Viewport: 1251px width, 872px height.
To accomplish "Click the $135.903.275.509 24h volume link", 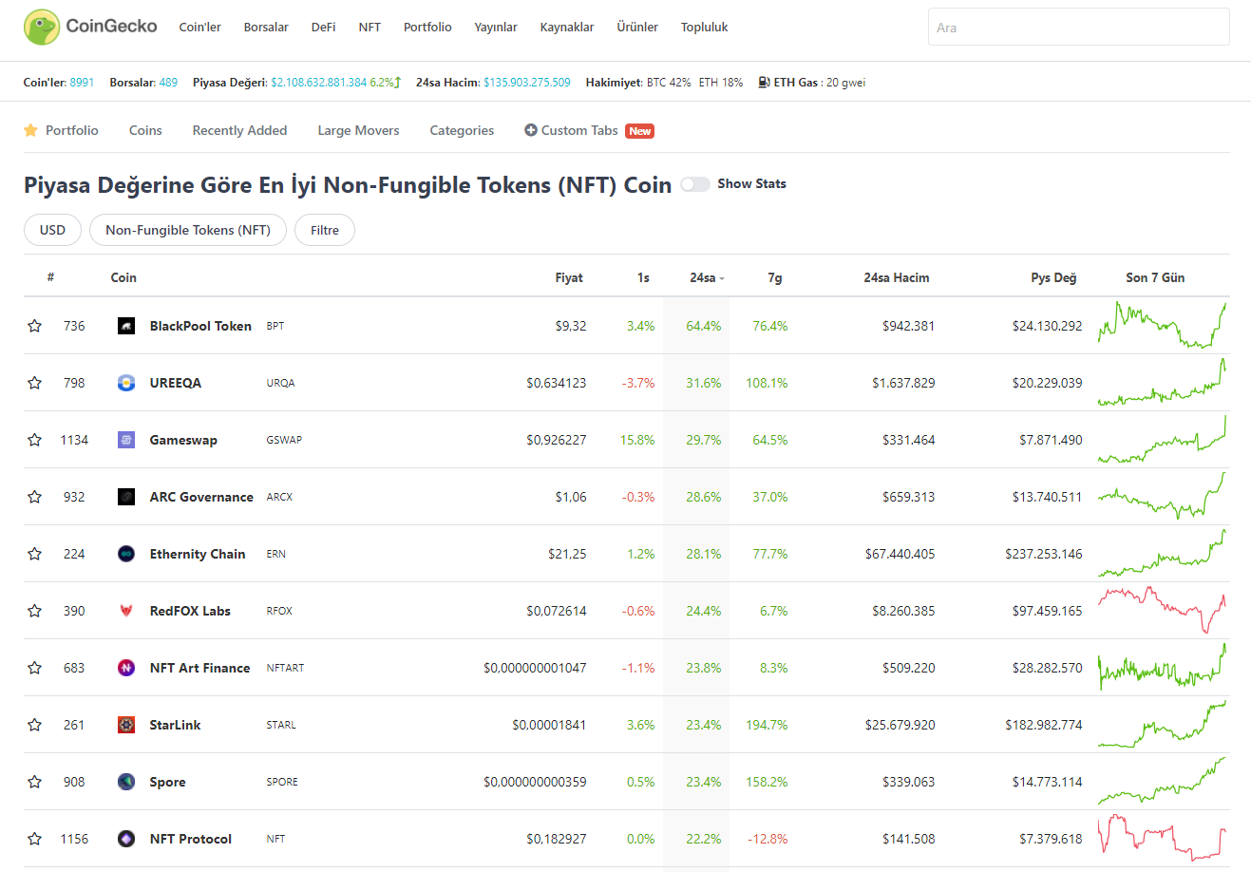I will point(527,83).
